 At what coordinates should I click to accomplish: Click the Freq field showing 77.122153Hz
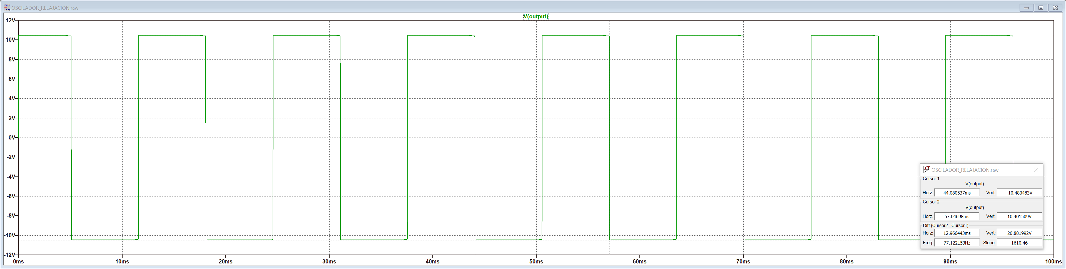(x=956, y=243)
